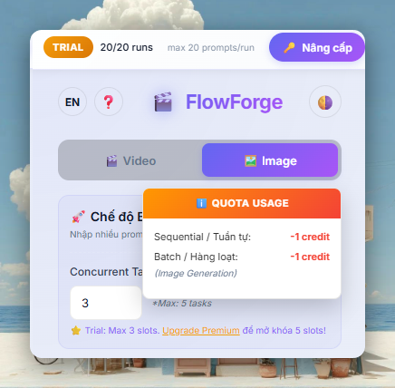This screenshot has width=395, height=388.
Task: Click the FlowForge clapperboard logo icon
Action: [x=163, y=102]
